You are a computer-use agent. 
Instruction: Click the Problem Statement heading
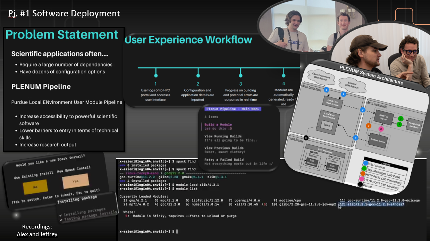pos(62,34)
